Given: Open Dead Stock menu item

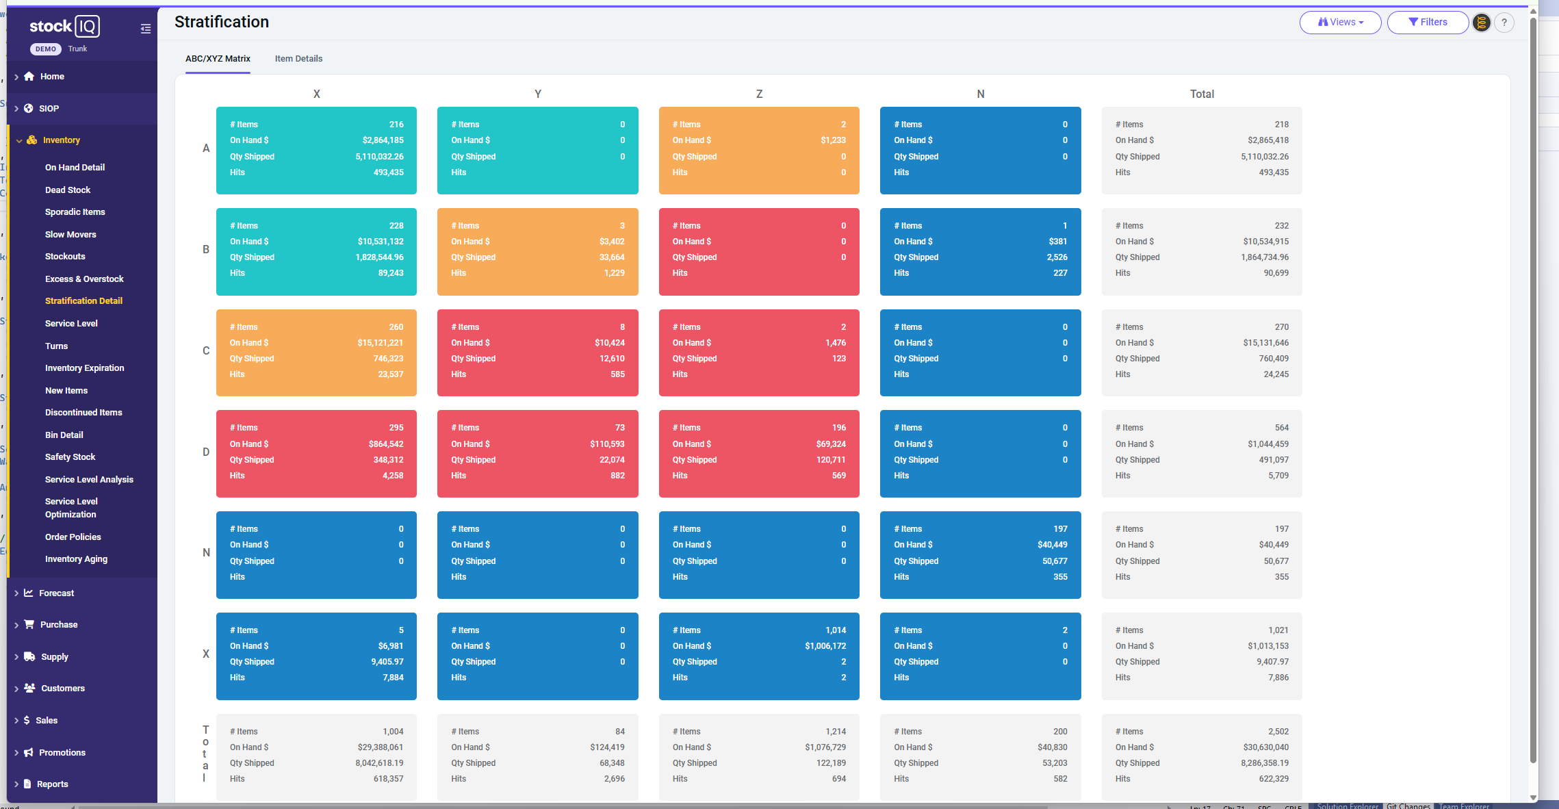Looking at the screenshot, I should click(68, 190).
